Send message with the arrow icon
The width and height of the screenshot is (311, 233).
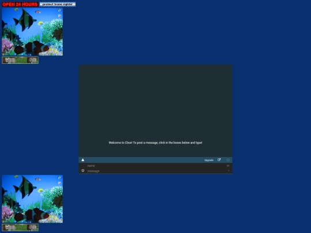[x=229, y=171]
